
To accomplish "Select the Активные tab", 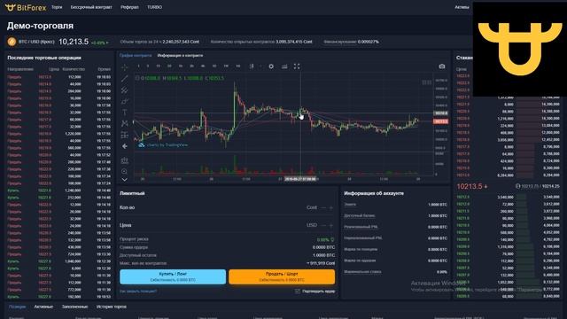I will click(43, 307).
